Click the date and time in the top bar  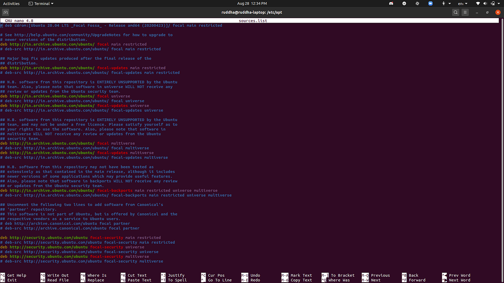pyautogui.click(x=252, y=3)
